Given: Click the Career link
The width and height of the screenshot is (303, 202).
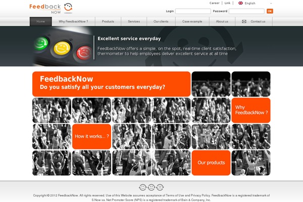Looking at the screenshot, I should 215,3.
